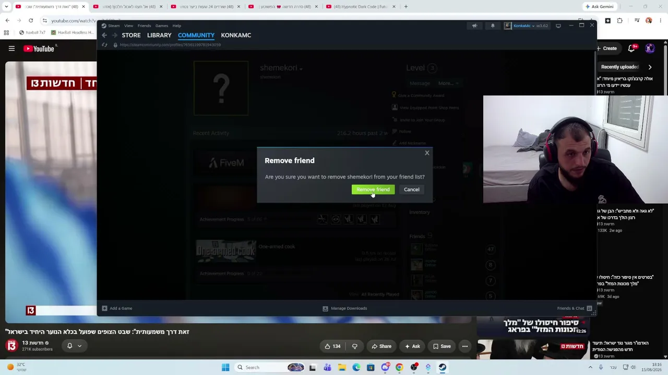Viewport: 668px width, 375px height.
Task: Open the Help menu in Steam
Action: [x=177, y=26]
